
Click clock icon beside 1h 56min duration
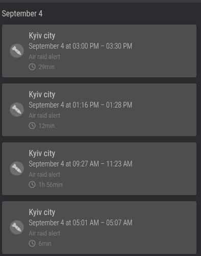32,185
